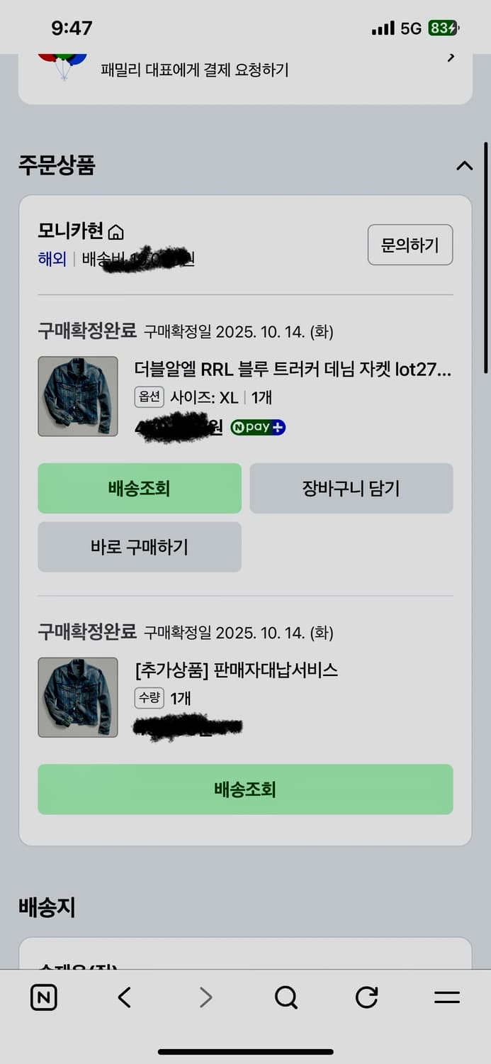Tap the Npay payment badge
Image resolution: width=491 pixels, height=1064 pixels.
257,427
